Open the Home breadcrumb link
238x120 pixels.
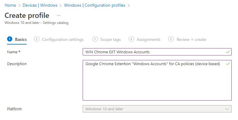(x=10, y=5)
